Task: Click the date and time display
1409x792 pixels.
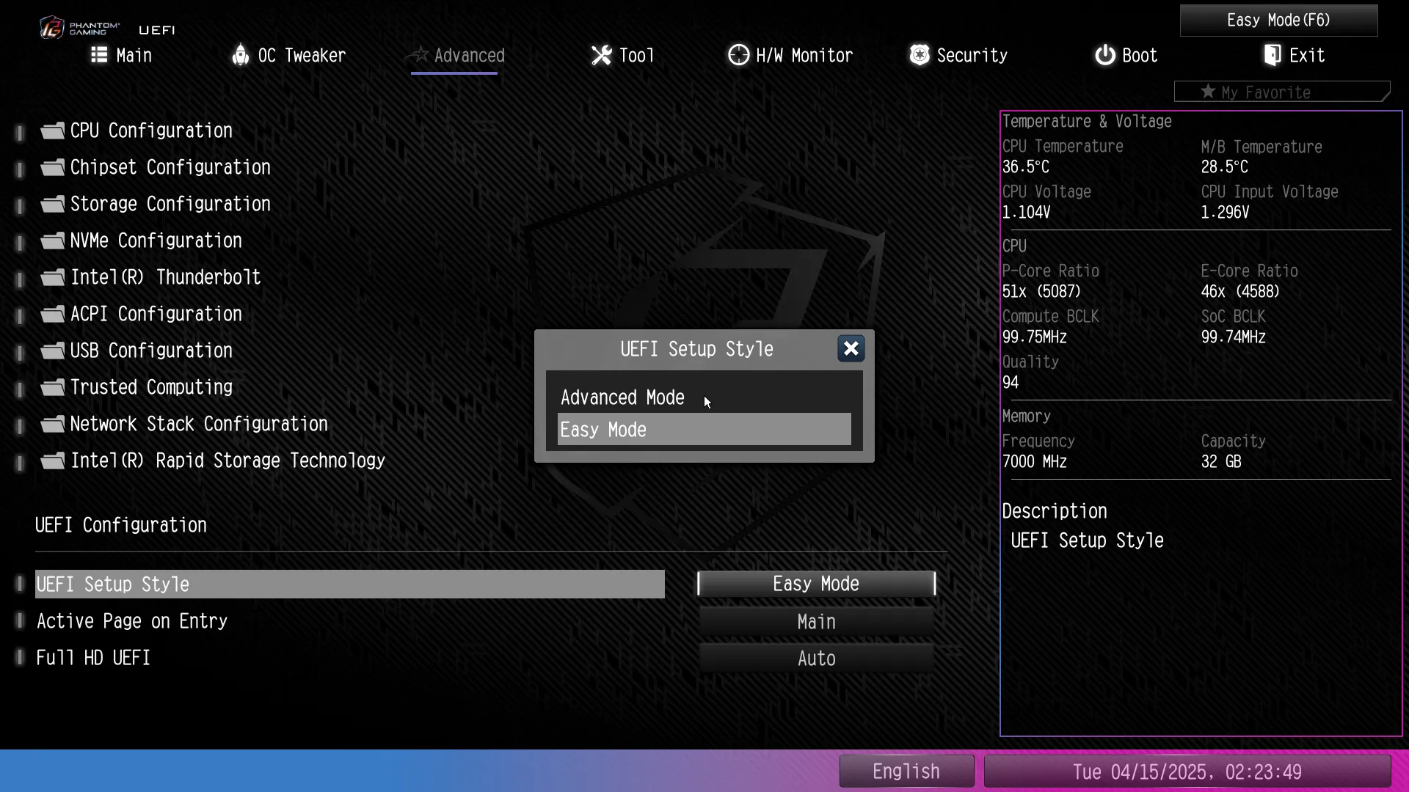Action: coord(1187,771)
